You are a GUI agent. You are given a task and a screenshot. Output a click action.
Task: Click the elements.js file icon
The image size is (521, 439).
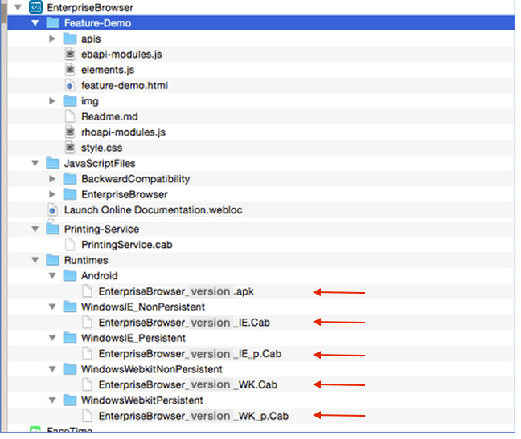click(x=70, y=69)
